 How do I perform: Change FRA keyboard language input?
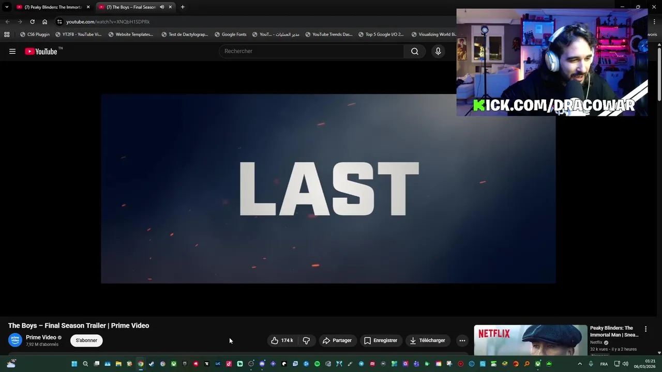[x=604, y=364]
